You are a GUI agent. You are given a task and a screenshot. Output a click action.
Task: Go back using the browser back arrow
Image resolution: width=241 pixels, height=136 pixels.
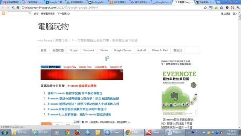coord(3,8)
